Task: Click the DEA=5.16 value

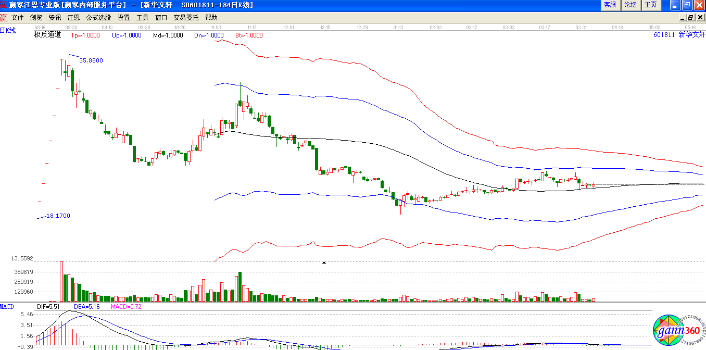Action: pyautogui.click(x=87, y=307)
